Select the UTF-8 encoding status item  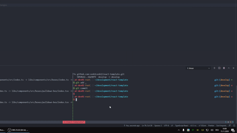point(166,125)
